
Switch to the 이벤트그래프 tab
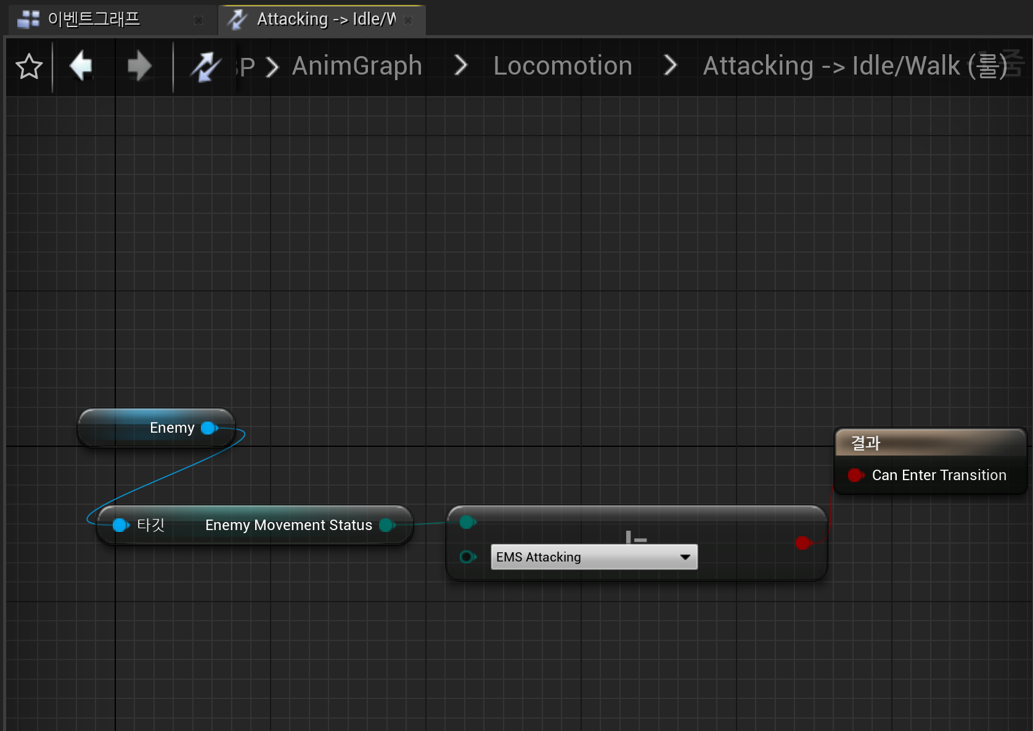(94, 20)
